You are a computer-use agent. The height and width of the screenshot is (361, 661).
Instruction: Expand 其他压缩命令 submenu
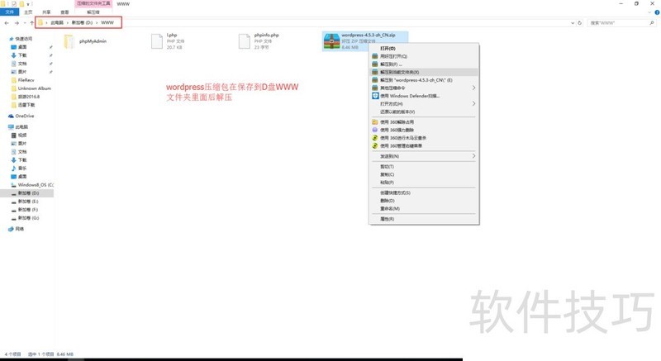(x=424, y=88)
